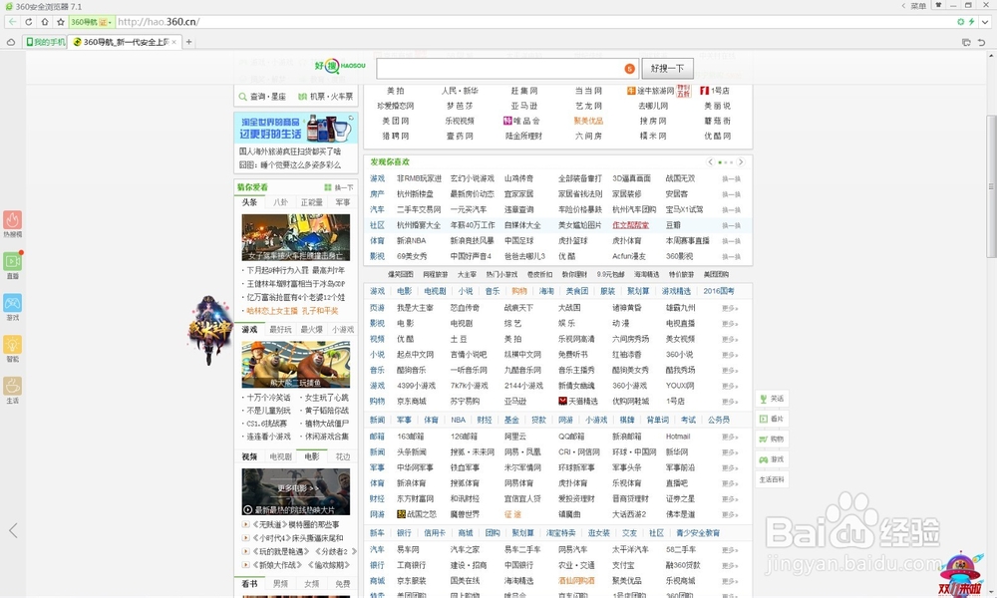Click the green extension icon in address bar
Screen dimensions: 997x598
coord(961,22)
